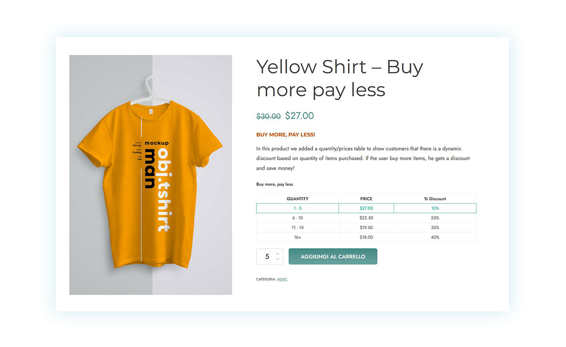The height and width of the screenshot is (347, 566).
Task: Click the $18.00 price cell
Action: click(366, 237)
